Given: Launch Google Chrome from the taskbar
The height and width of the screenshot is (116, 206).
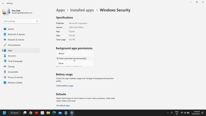Looking at the screenshot, I should [x=31, y=113].
